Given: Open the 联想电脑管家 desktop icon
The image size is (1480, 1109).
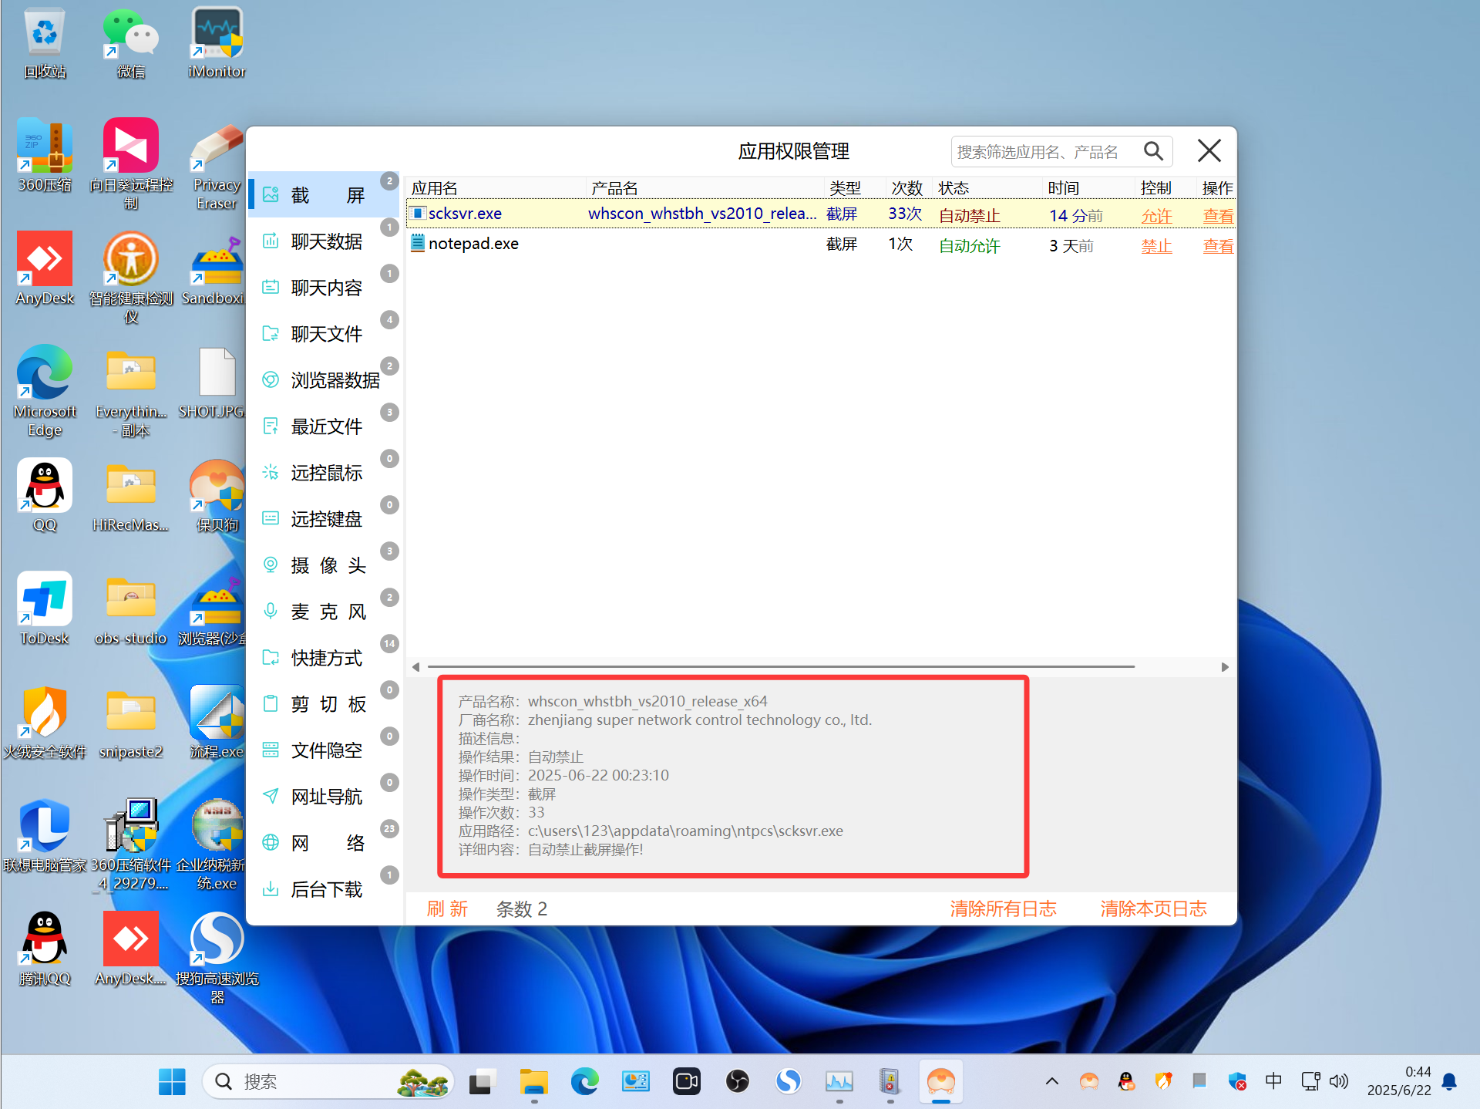Looking at the screenshot, I should click(45, 837).
